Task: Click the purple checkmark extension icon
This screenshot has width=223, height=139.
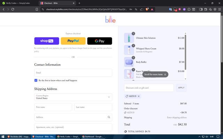Action: point(184,9)
